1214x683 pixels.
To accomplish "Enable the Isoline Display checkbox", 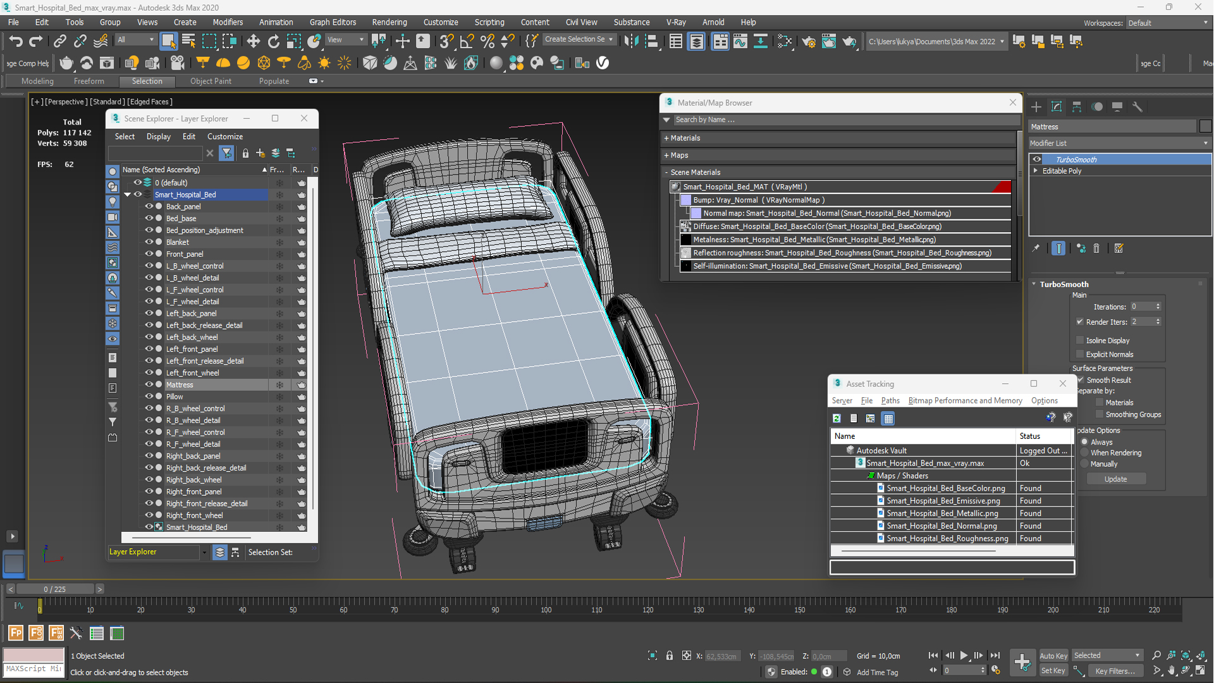I will tap(1080, 340).
